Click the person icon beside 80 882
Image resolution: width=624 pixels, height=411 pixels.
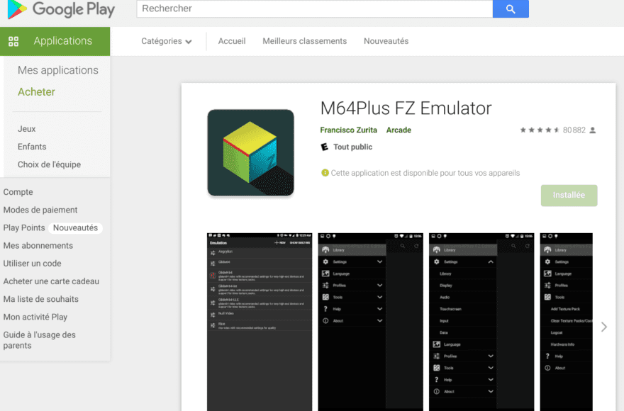click(593, 130)
